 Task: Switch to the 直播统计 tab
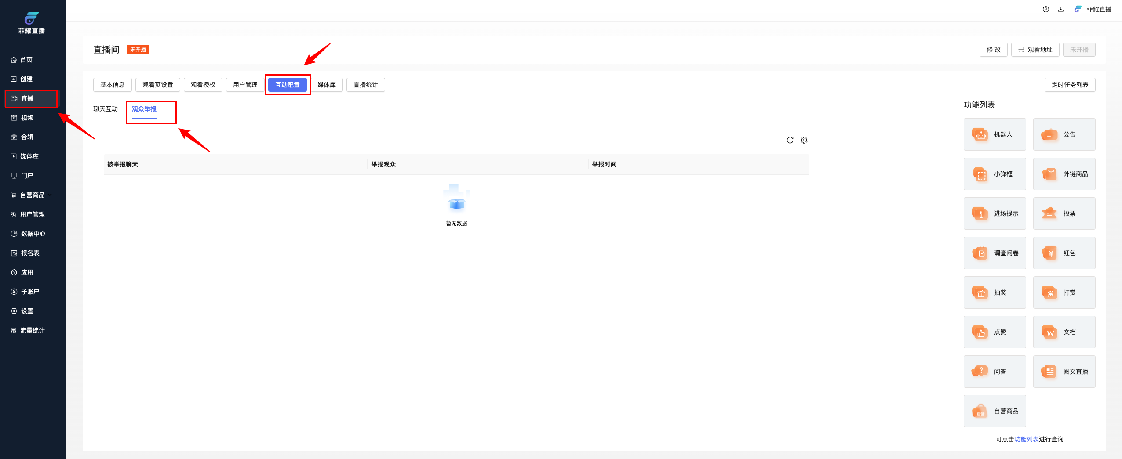365,85
